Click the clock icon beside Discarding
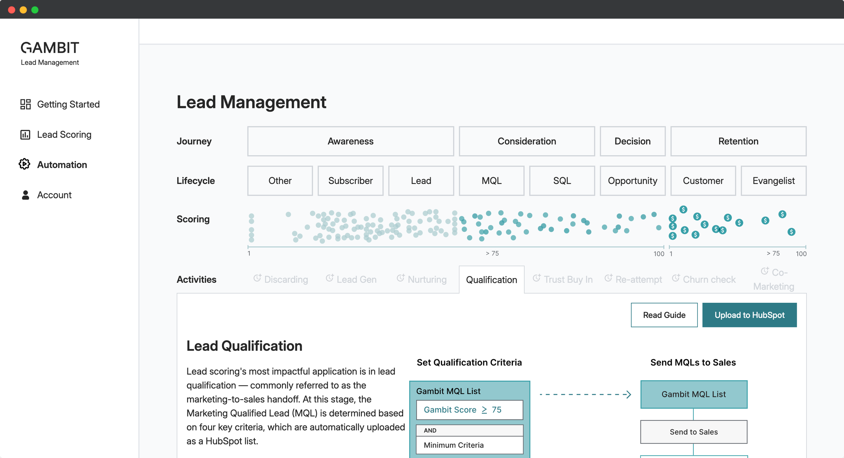The width and height of the screenshot is (844, 458). (257, 278)
